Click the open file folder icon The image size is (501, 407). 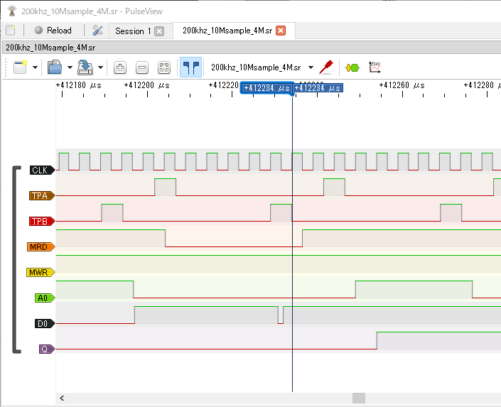point(55,67)
